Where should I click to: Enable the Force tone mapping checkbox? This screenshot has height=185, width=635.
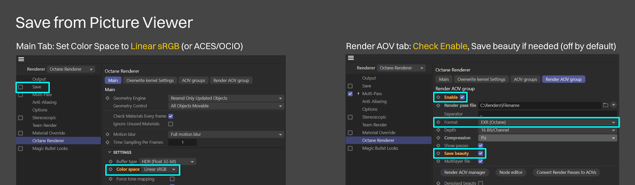[x=172, y=179]
